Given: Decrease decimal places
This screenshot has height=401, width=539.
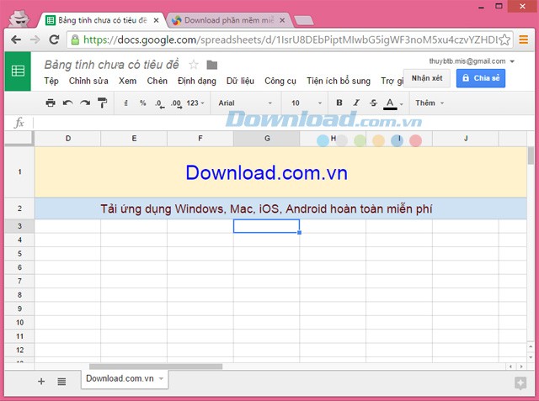Looking at the screenshot, I should pos(159,103).
